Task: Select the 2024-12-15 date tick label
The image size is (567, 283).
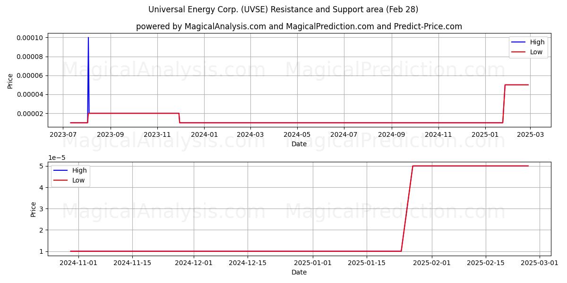Action: [248, 263]
